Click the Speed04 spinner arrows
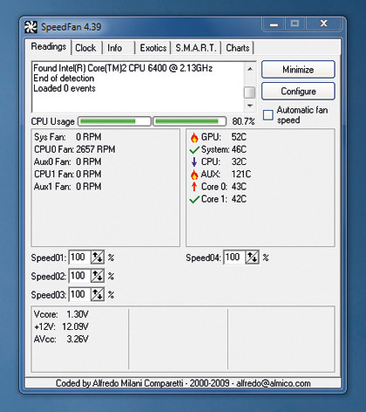Screen dimensions: 366x412 pyautogui.click(x=252, y=257)
